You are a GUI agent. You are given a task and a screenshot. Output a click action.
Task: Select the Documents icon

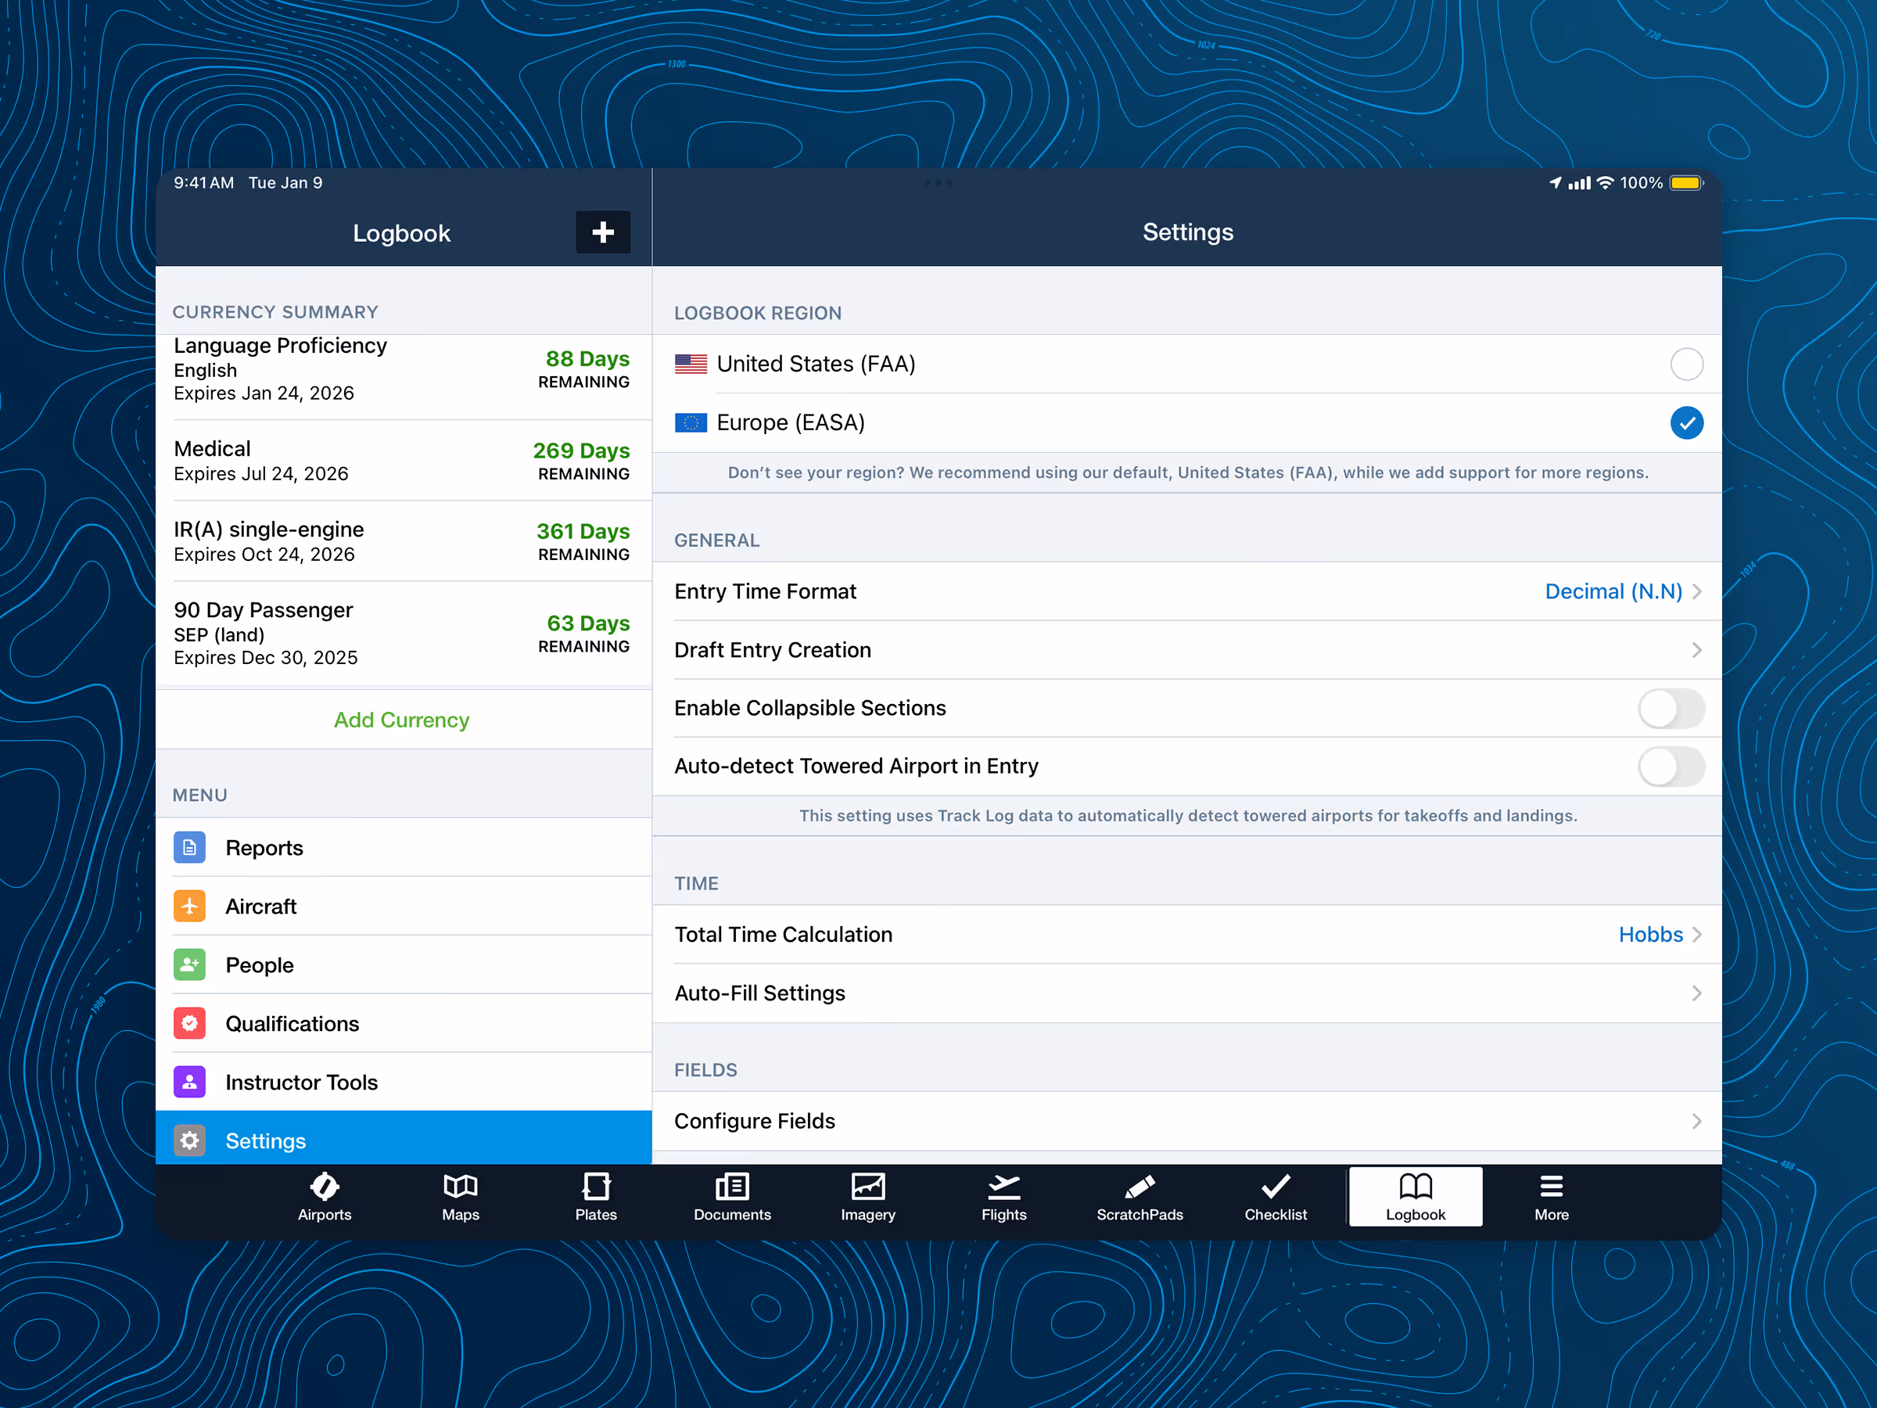pyautogui.click(x=731, y=1198)
